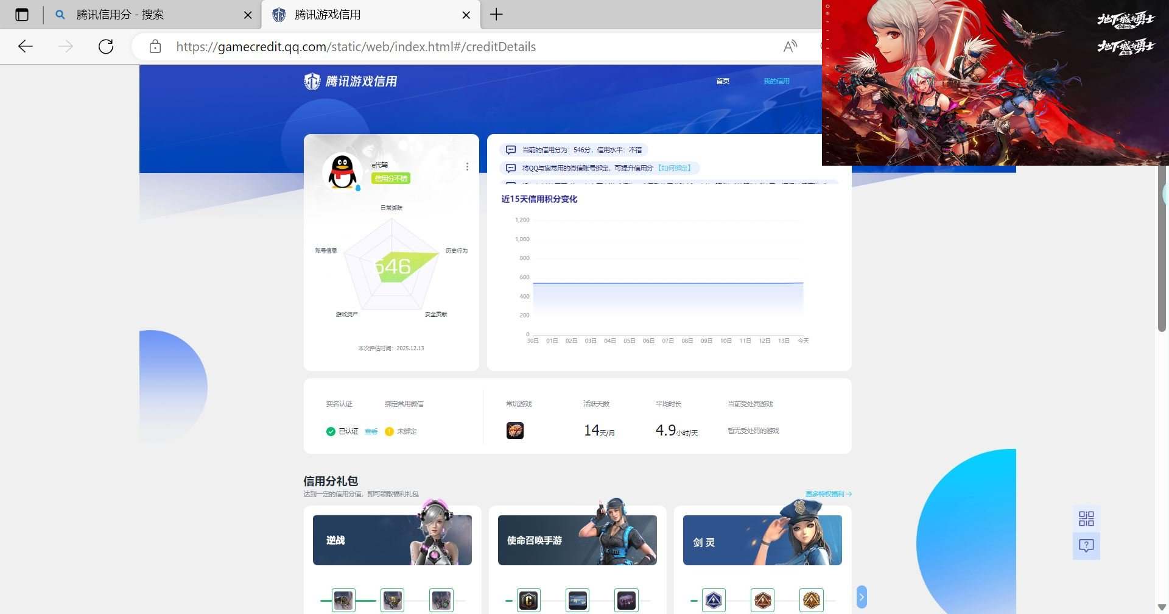This screenshot has width=1169, height=614.
Task: Select second 使命召唤手游 weapon reward icon
Action: 577,601
